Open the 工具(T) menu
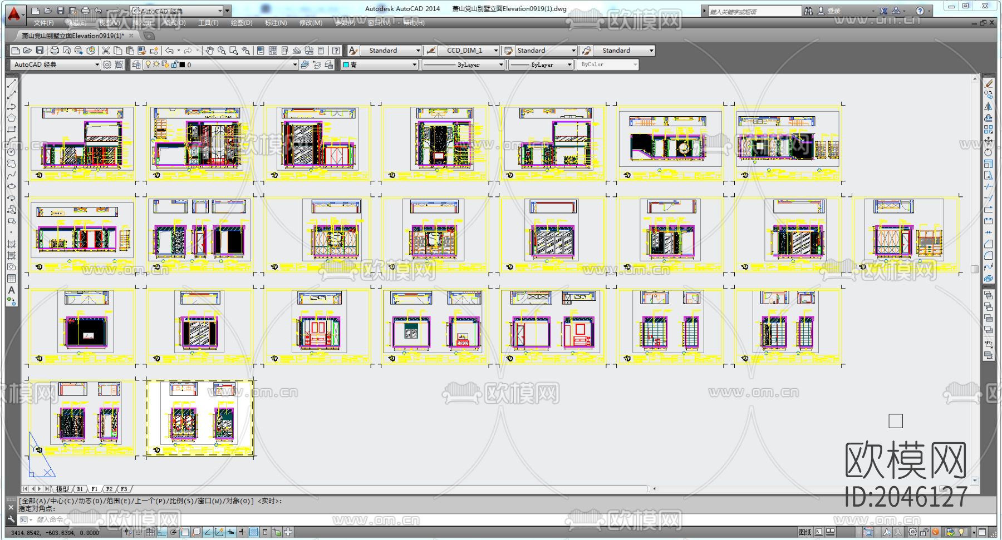This screenshot has height=540, width=1002. click(208, 23)
